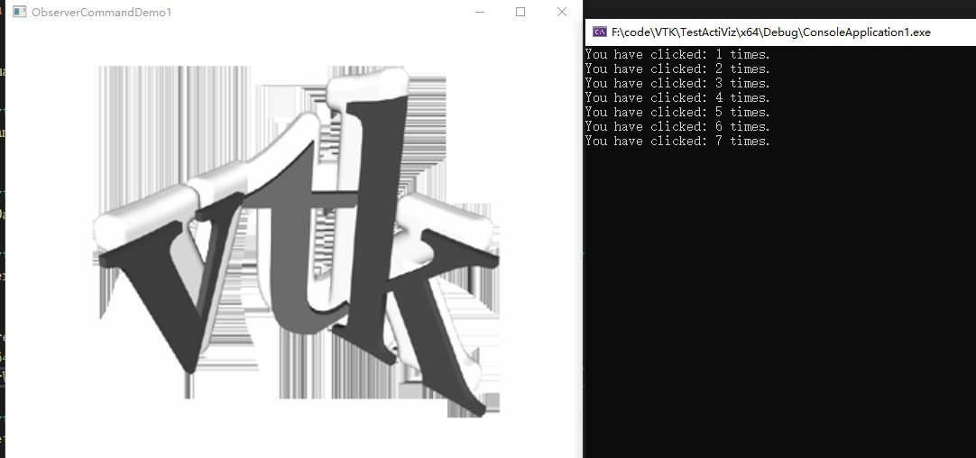976x458 pixels.
Task: Click the line 'You have clicked: 6 times.'
Action: click(677, 126)
